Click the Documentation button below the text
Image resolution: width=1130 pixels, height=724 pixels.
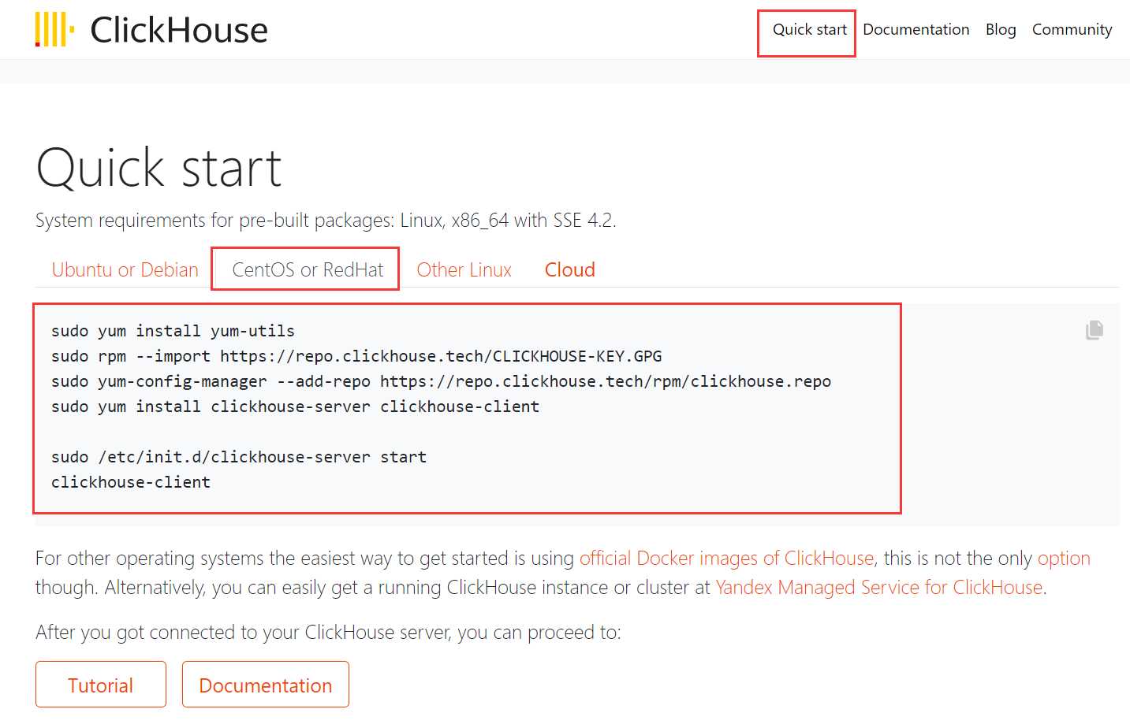coord(266,685)
